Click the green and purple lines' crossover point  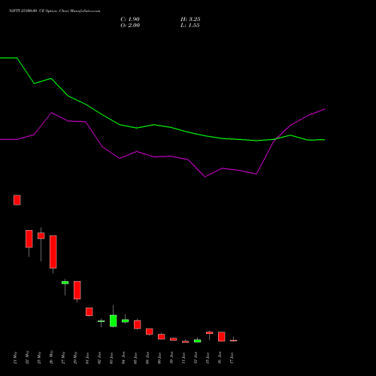276,138
